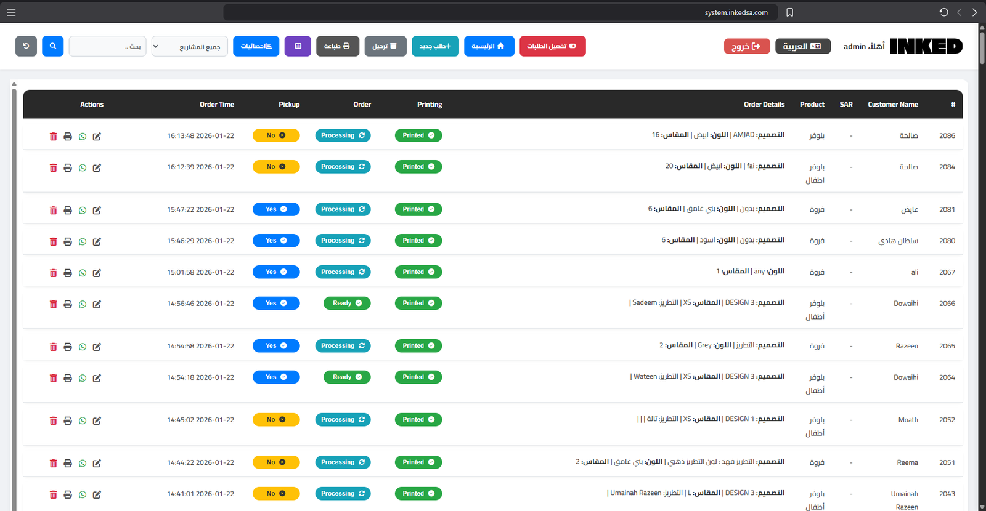Toggle the Ready order status for order 2066

(347, 304)
